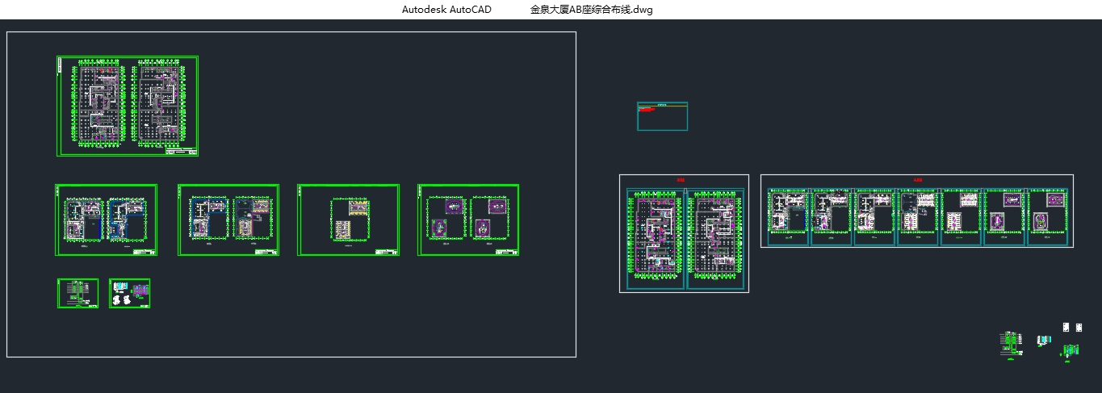Select last cyan sheet in seven-sheet strip
Screen dimensions: 1102x393
click(1047, 216)
